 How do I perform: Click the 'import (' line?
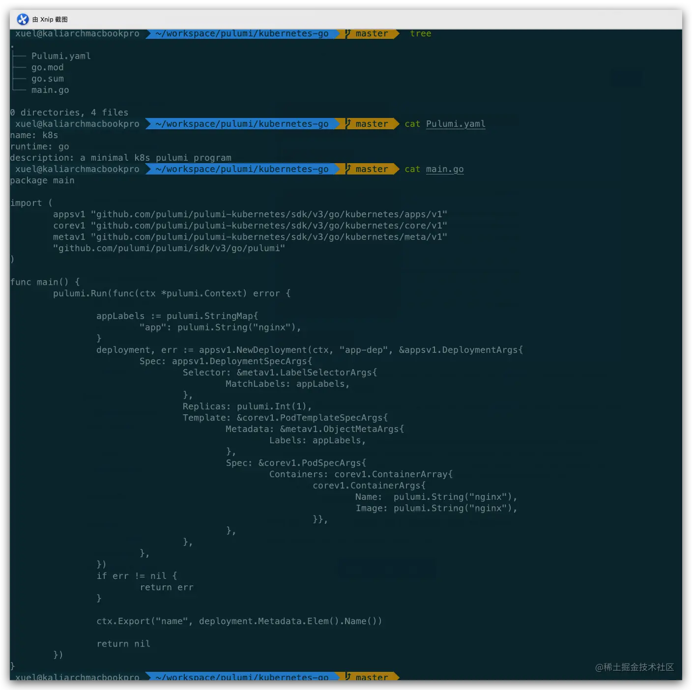(x=31, y=203)
